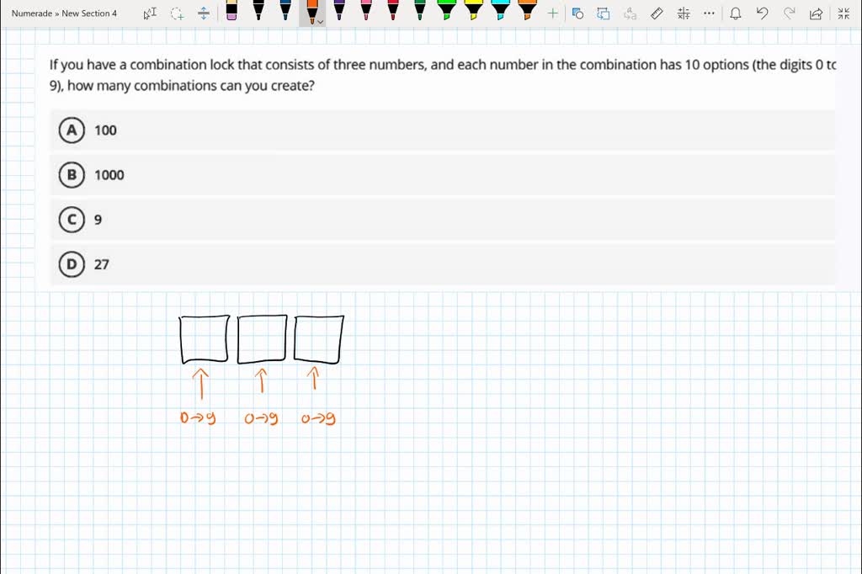Select answer option C circle
The image size is (862, 574).
[x=72, y=220]
